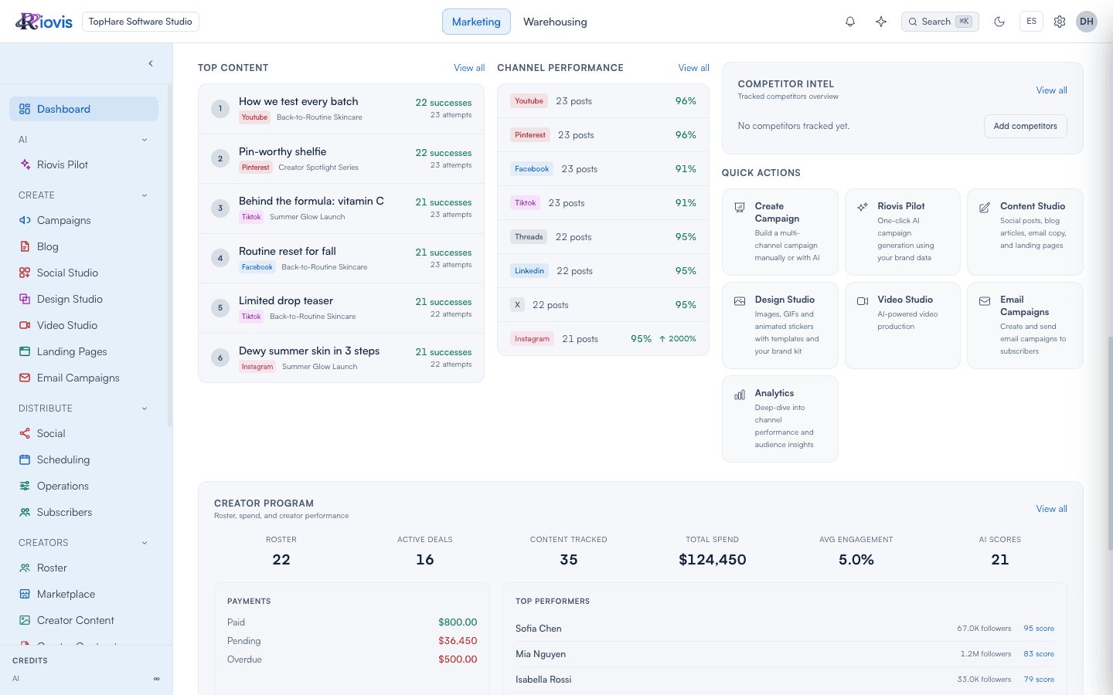Open settings gear icon
Image resolution: width=1113 pixels, height=695 pixels.
[1060, 22]
